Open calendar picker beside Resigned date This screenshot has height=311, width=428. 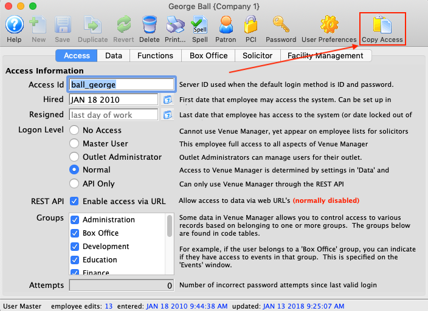pos(167,115)
